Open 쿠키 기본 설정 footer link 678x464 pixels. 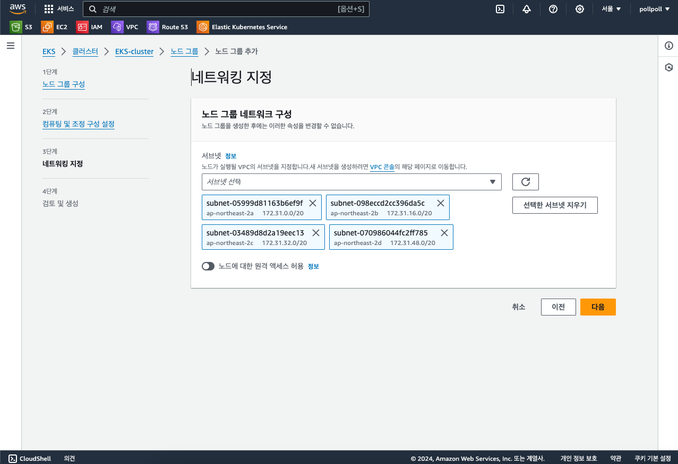coord(653,459)
